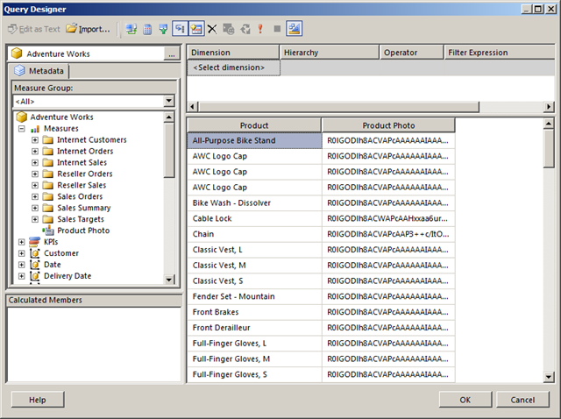Click the Cancel button
Viewport: 561px width, 419px height.
click(x=522, y=400)
